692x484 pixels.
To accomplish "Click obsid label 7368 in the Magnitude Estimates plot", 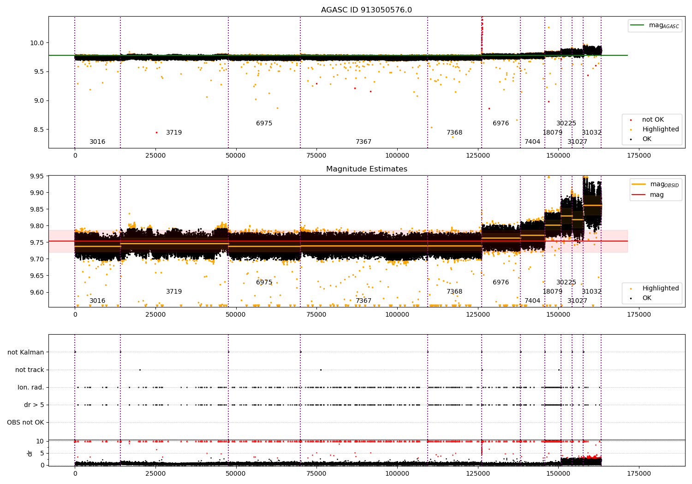I will point(454,292).
